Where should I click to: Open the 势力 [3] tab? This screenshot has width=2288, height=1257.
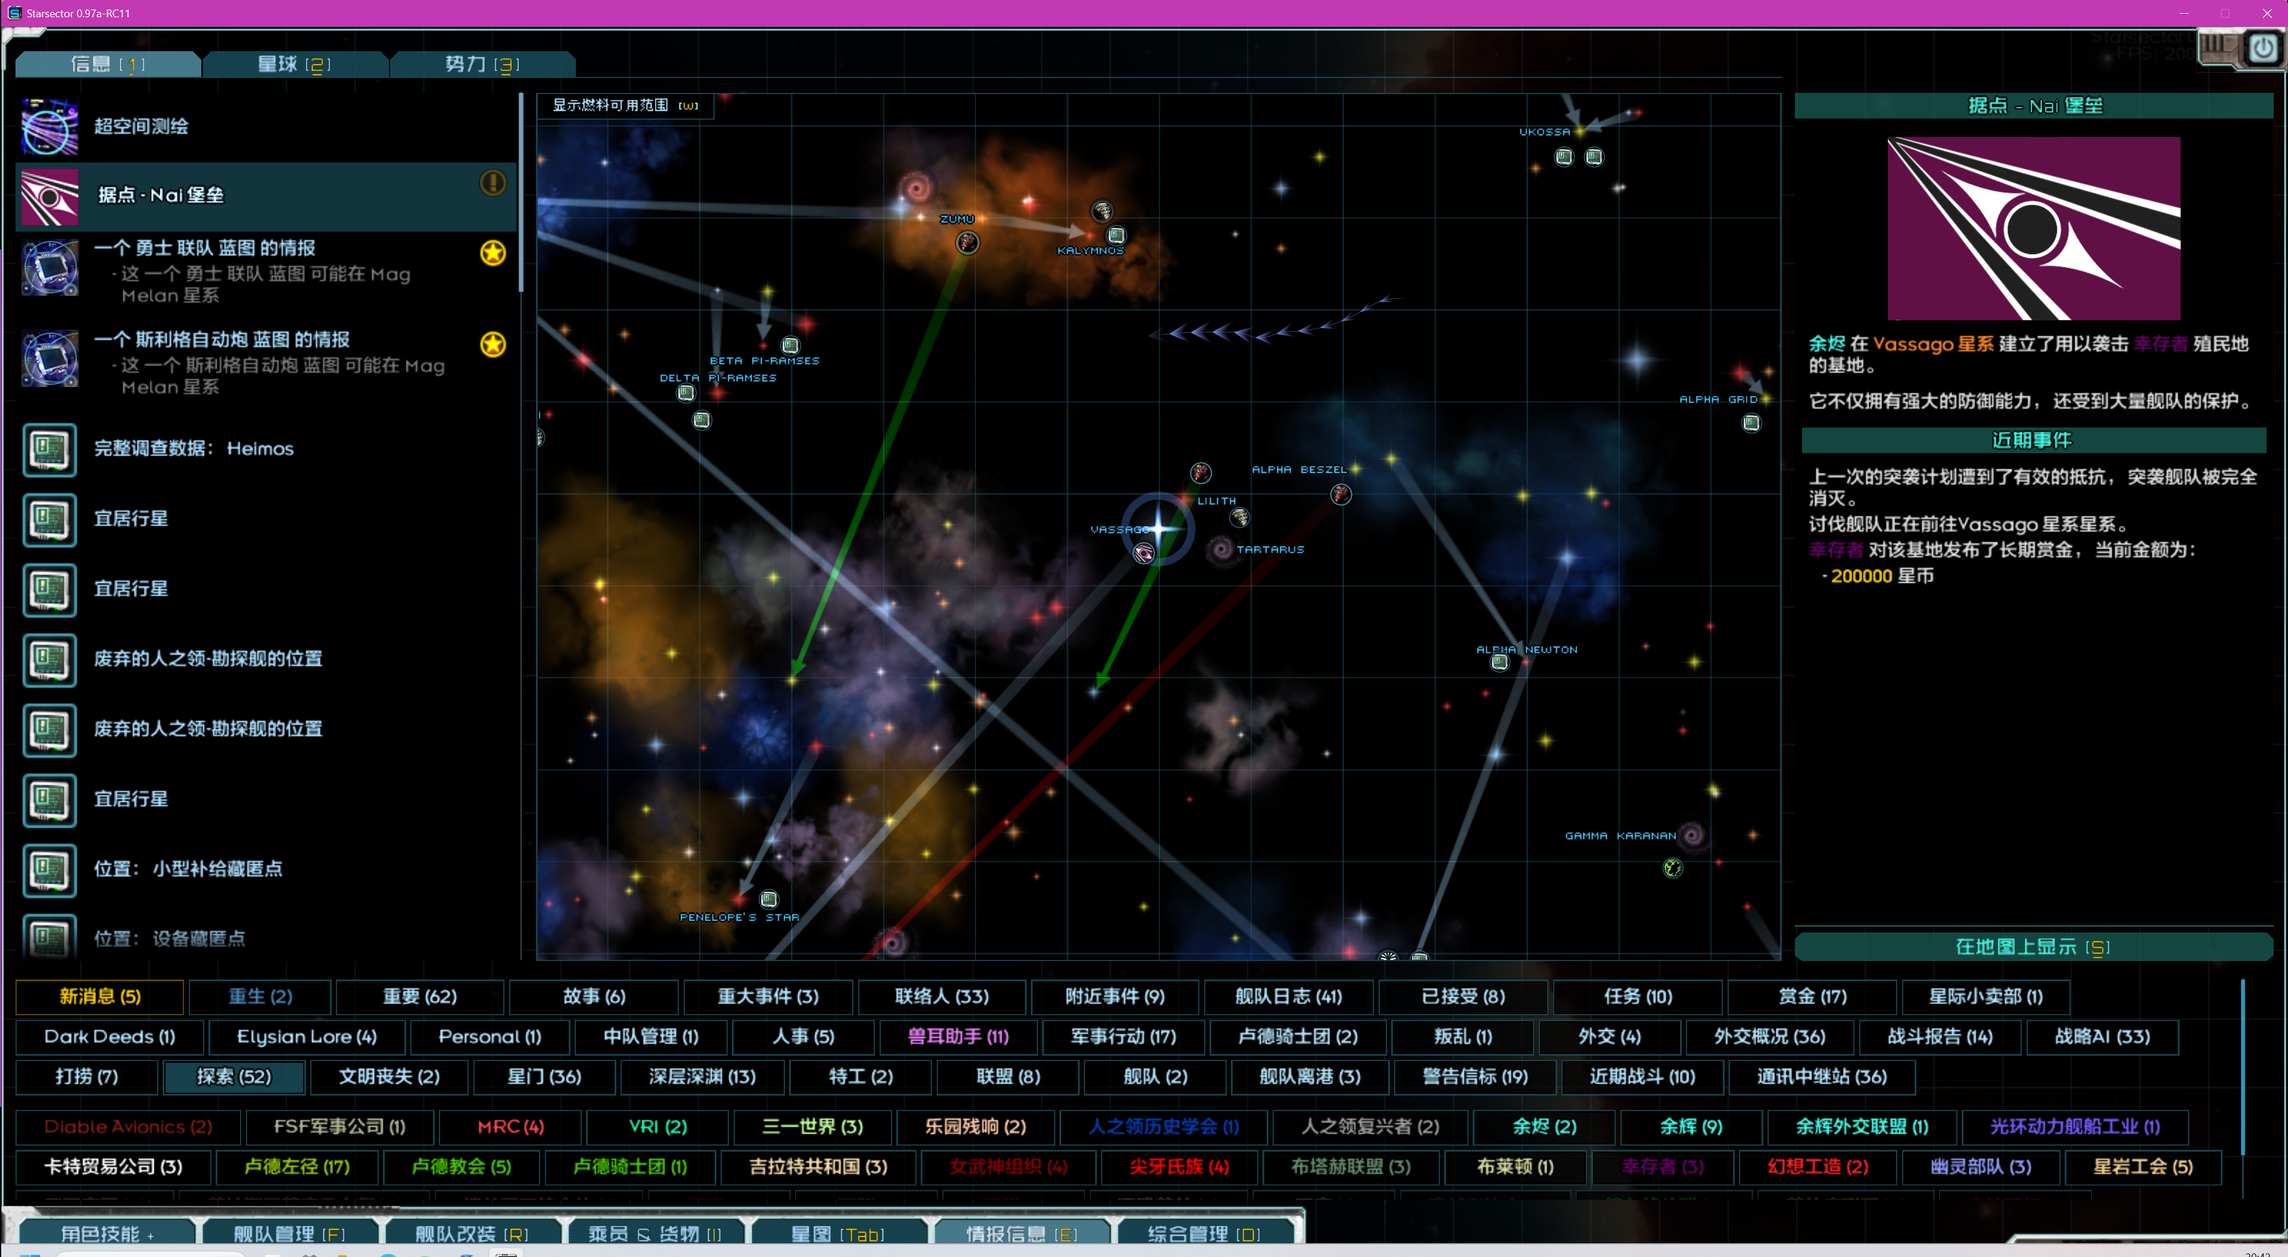click(481, 64)
